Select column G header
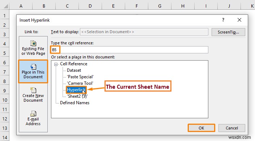 160,6
